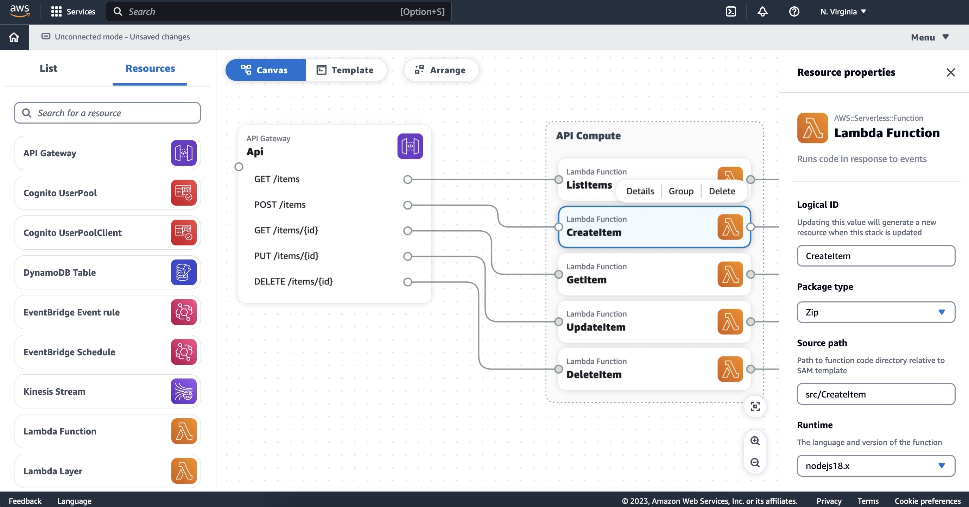969x507 pixels.
Task: Click the DeleteItem Lambda icon on canvas
Action: coord(730,369)
